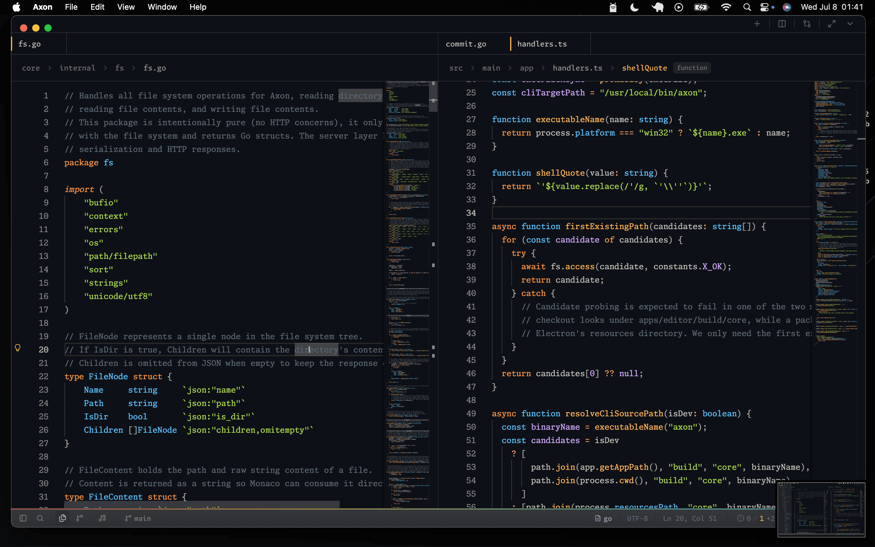Viewport: 875px width, 547px height.
Task: Split the editor with the split pane icon
Action: pos(782,24)
